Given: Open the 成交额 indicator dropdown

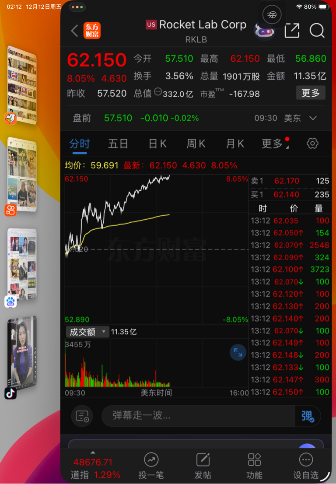Looking at the screenshot, I should [87, 332].
